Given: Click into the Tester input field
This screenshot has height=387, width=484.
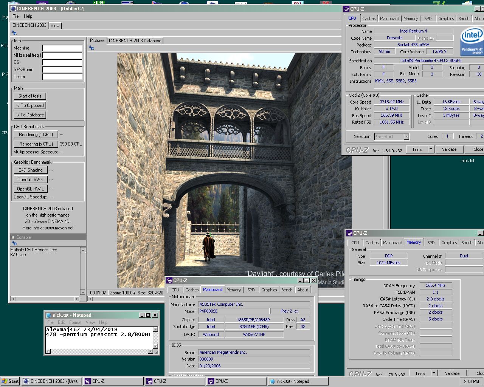Looking at the screenshot, I should pos(62,77).
